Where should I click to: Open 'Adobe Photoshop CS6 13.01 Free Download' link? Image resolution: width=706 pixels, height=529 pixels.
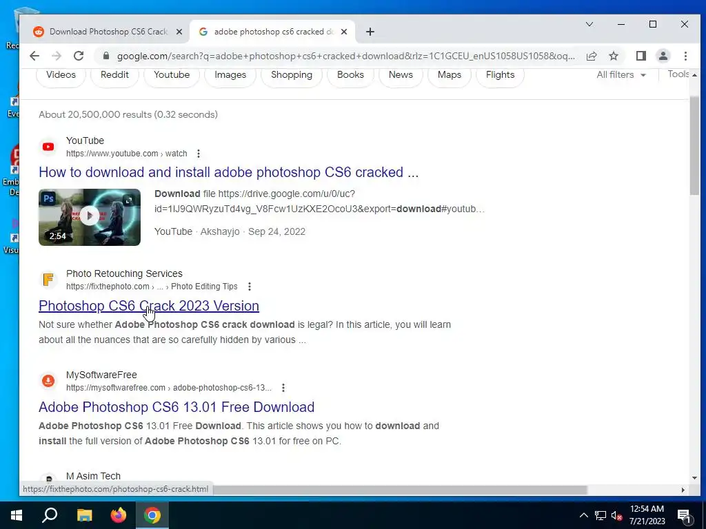(x=176, y=406)
